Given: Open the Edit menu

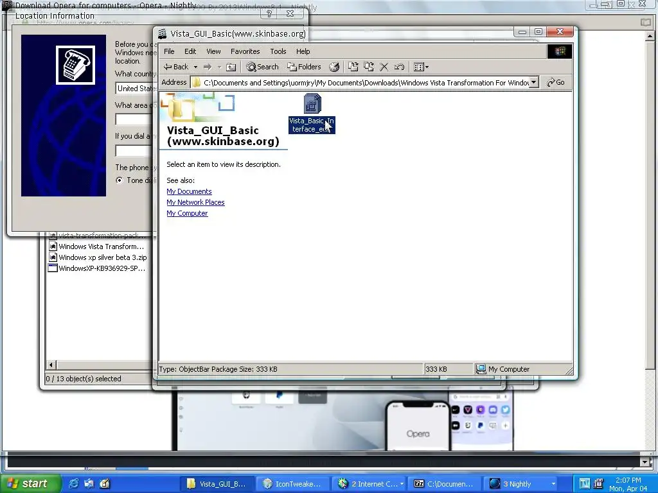Looking at the screenshot, I should tap(190, 51).
